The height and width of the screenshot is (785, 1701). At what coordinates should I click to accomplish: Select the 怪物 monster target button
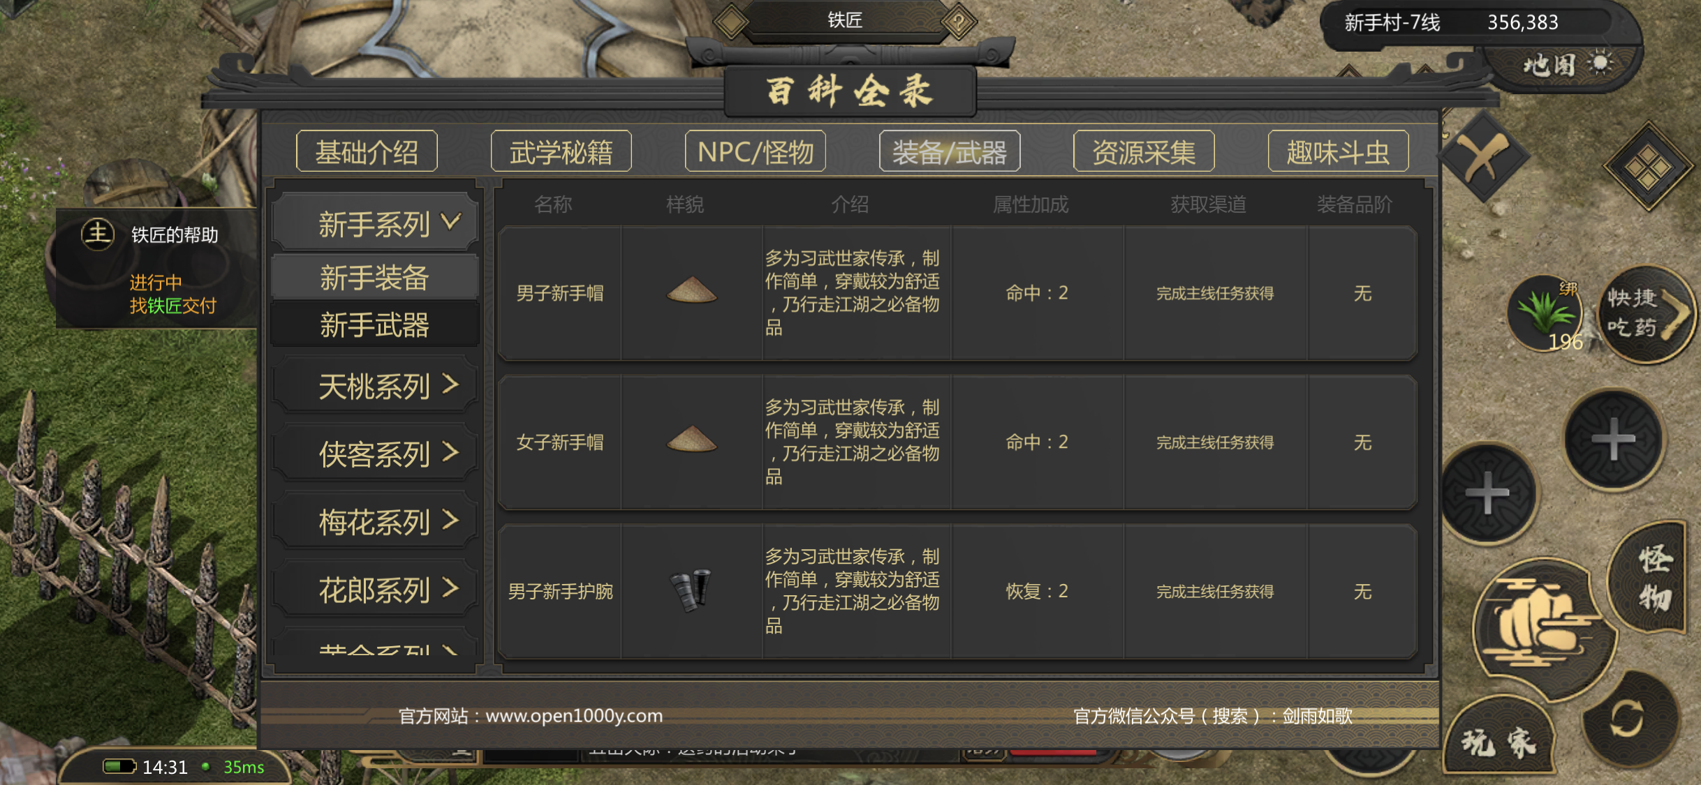click(x=1652, y=578)
